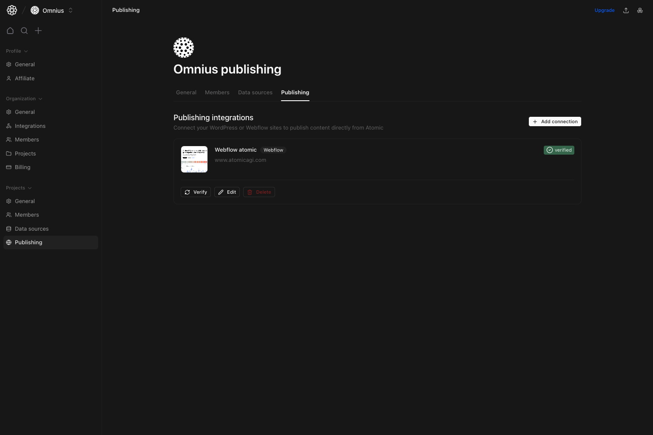Screen dimensions: 653x435
Task: Click the home icon in the sidebar
Action: click(x=10, y=31)
